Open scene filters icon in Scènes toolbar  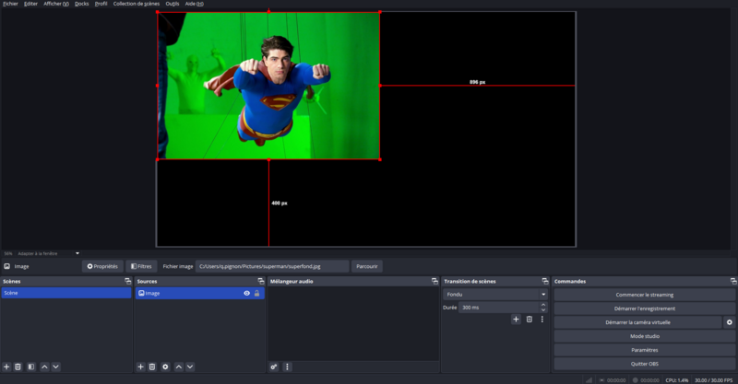point(31,367)
